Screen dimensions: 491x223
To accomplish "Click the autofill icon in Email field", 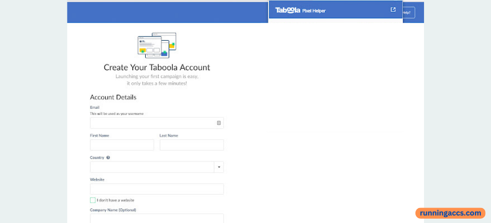I will point(219,123).
